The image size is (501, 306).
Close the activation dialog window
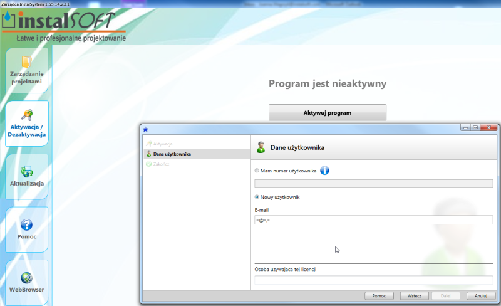[x=489, y=128]
